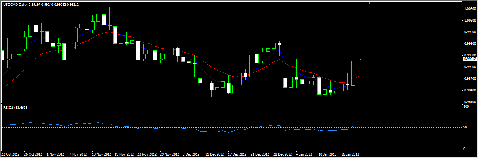478x158 pixels.
Task: Click the 28 Dec 2012 date label
Action: (283, 154)
